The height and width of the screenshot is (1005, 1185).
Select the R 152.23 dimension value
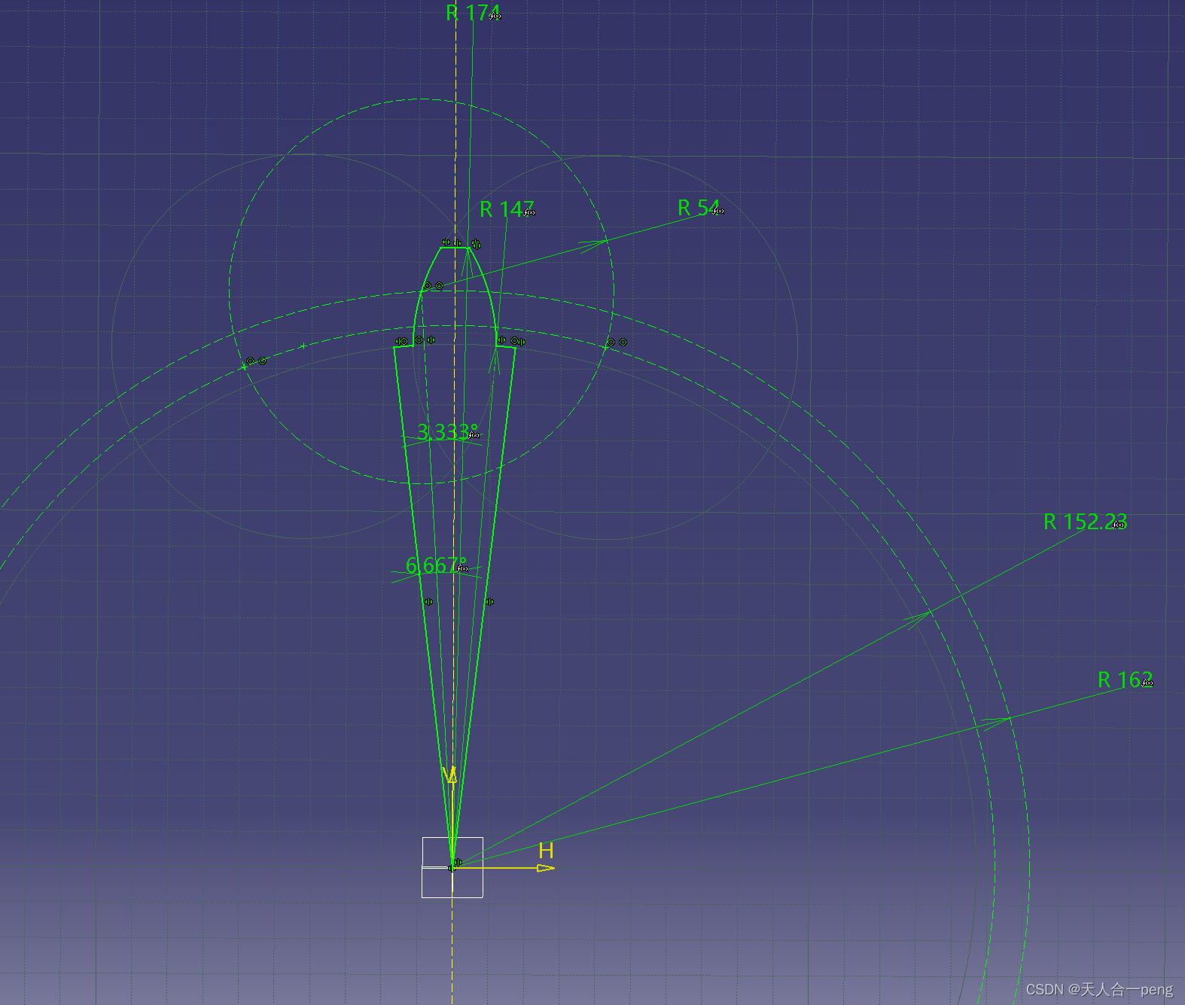1082,522
